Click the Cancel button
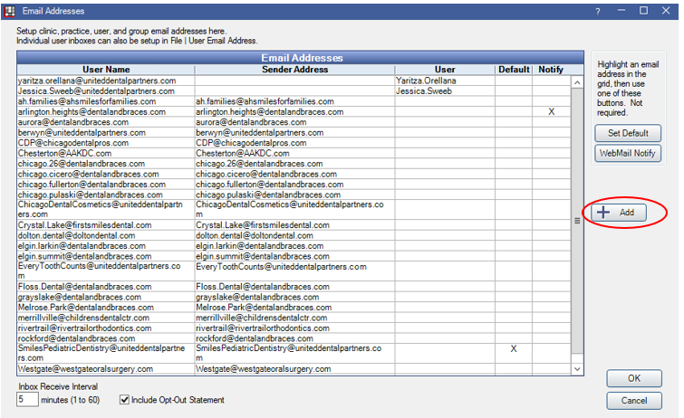684x418 pixels. pyautogui.click(x=634, y=401)
